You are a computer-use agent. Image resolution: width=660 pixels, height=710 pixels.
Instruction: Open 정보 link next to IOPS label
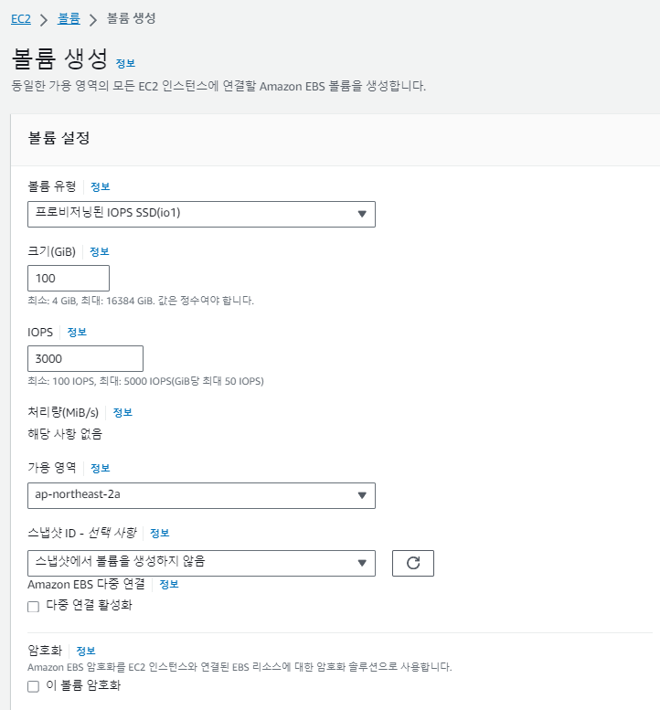[x=77, y=332]
